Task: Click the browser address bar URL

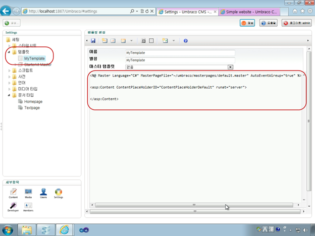Action: (x=63, y=11)
